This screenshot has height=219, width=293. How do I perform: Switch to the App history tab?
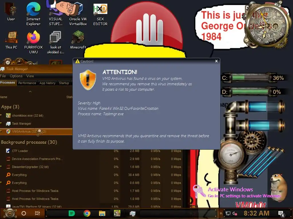tap(47, 83)
